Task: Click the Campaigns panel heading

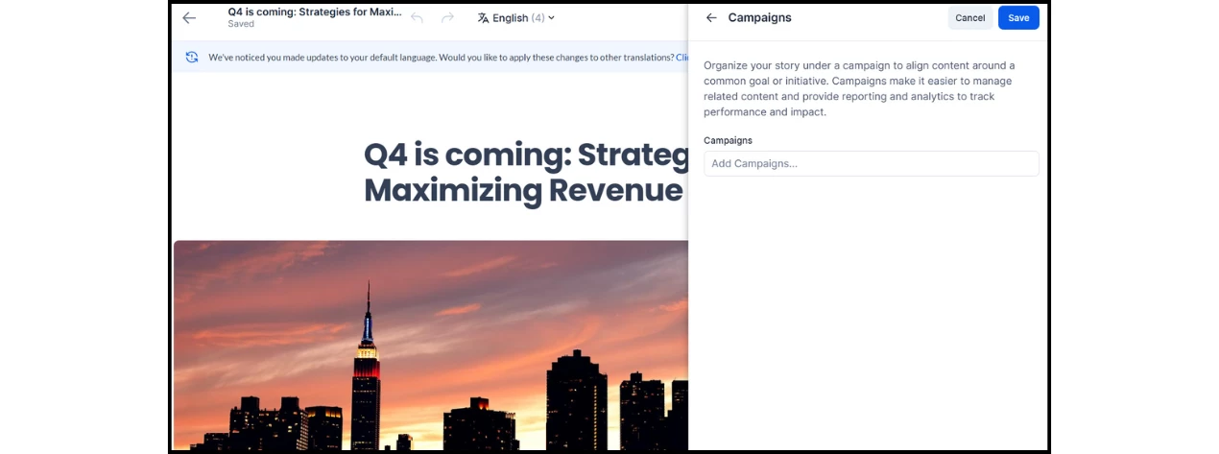Action: (x=759, y=18)
